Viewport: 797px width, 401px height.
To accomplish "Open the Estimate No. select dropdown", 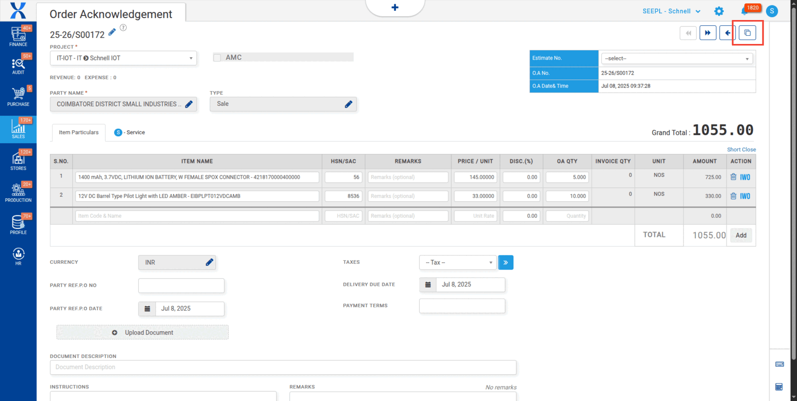I will coord(676,59).
